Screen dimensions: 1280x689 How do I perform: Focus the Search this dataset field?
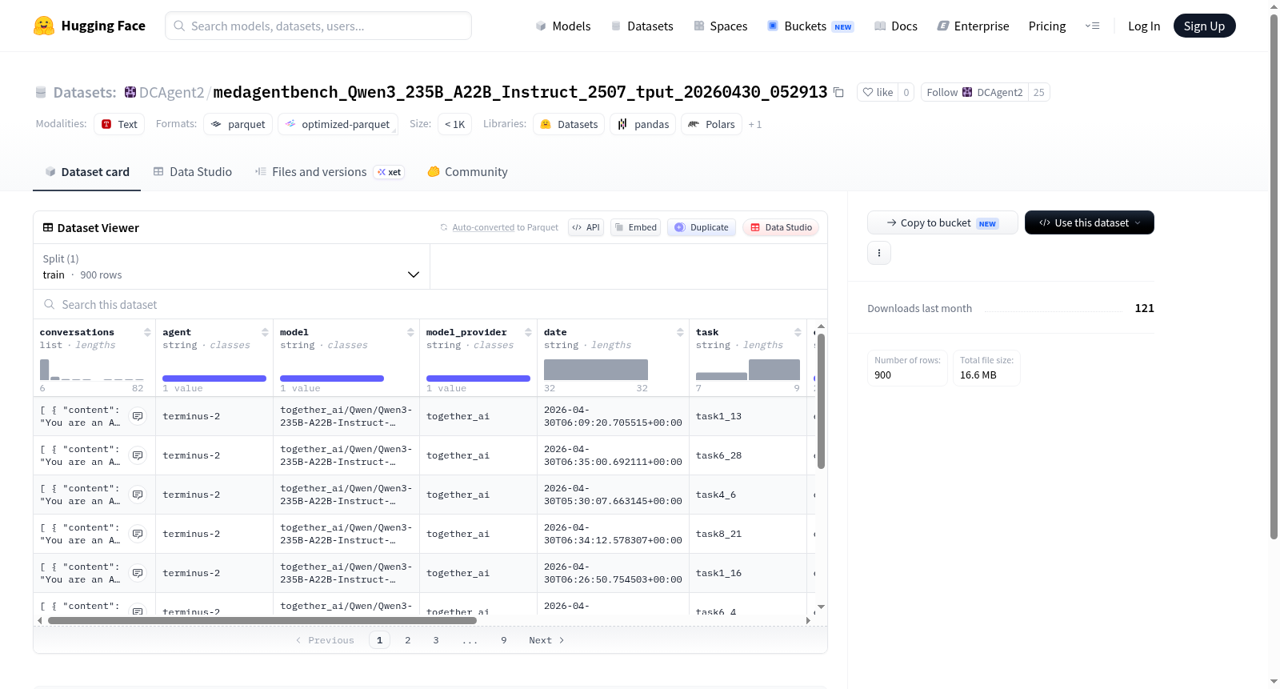pyautogui.click(x=430, y=305)
